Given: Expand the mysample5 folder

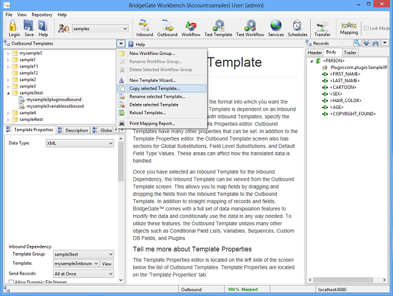Looking at the screenshot, I should (x=8, y=53).
